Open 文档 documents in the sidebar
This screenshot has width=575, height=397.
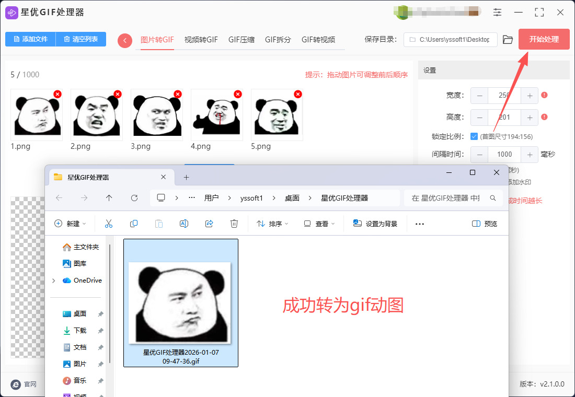click(75, 347)
